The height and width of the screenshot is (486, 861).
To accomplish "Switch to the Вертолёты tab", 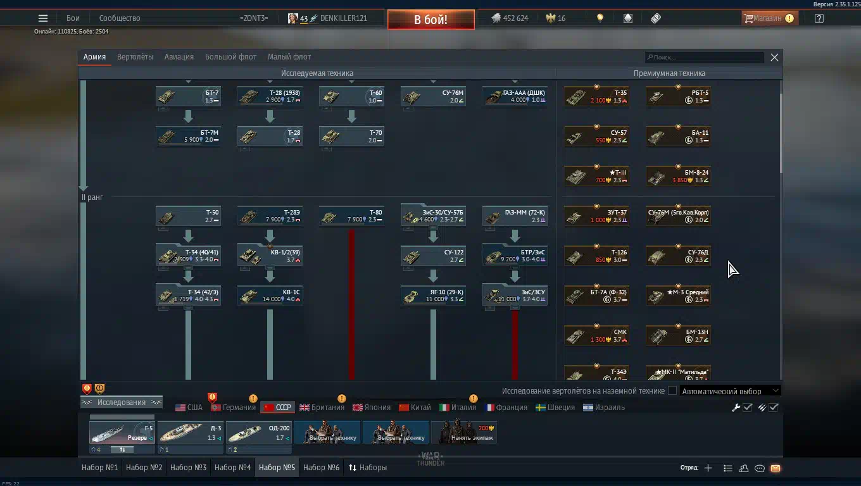I will click(135, 57).
